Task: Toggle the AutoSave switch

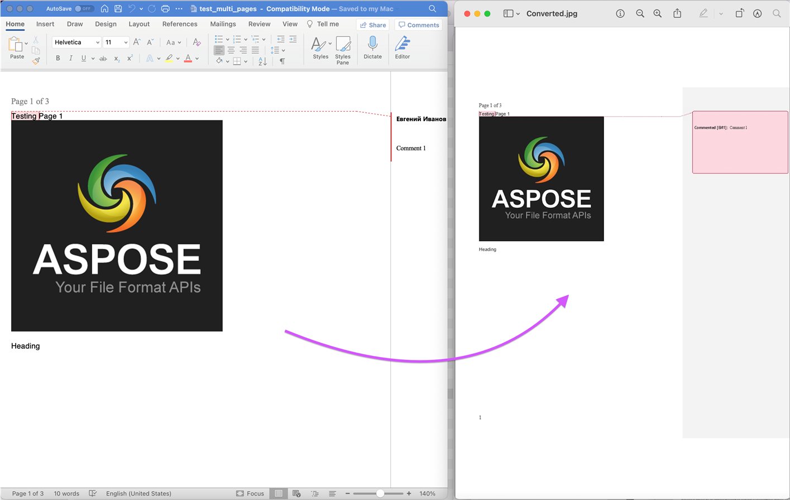Action: (84, 8)
